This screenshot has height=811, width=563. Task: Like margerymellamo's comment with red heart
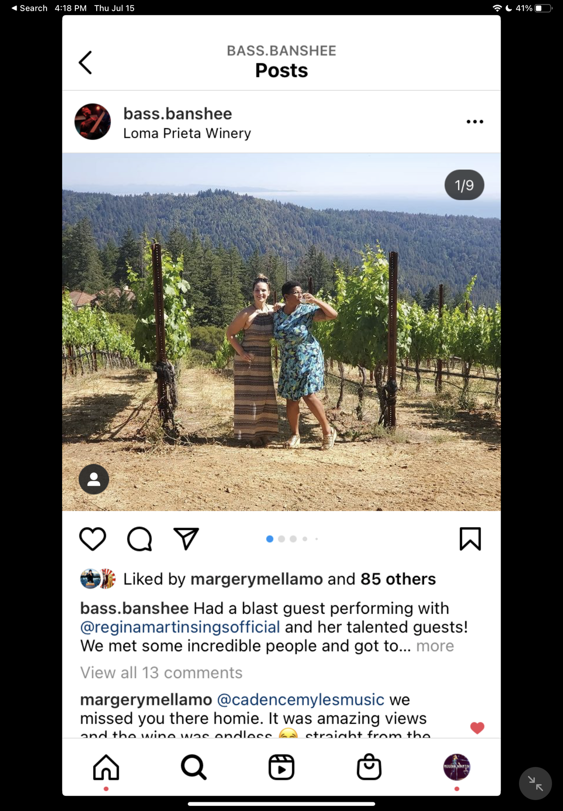[x=477, y=728]
